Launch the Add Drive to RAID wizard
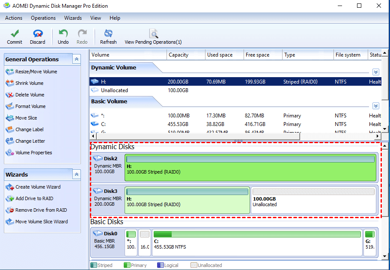This screenshot has height=270, width=390. tap(34, 198)
